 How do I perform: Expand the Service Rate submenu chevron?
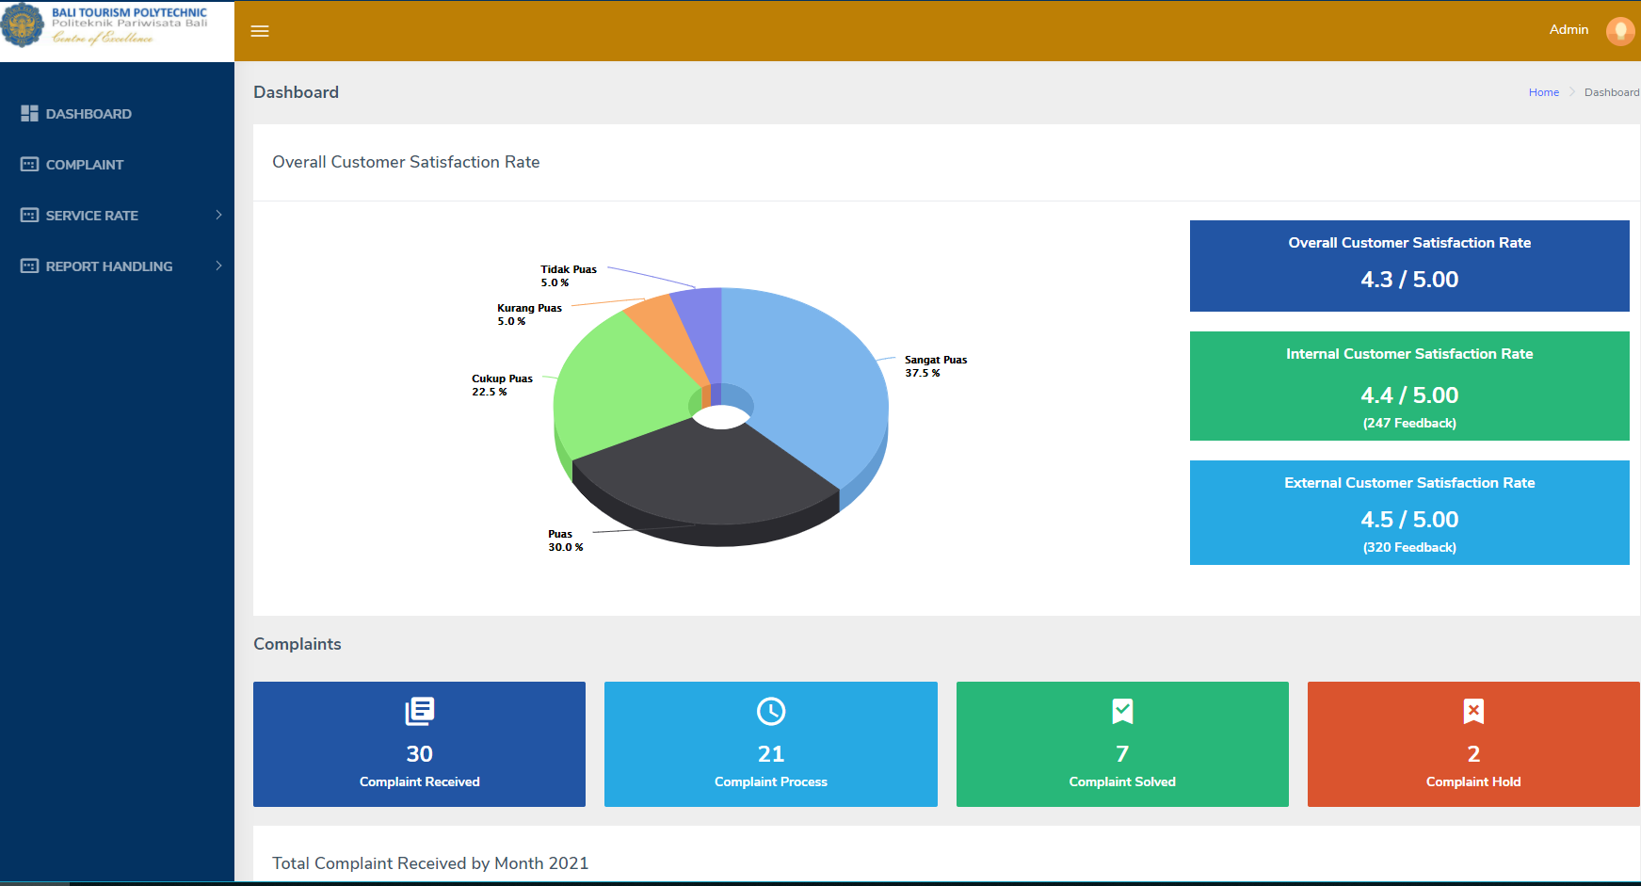coord(218,216)
